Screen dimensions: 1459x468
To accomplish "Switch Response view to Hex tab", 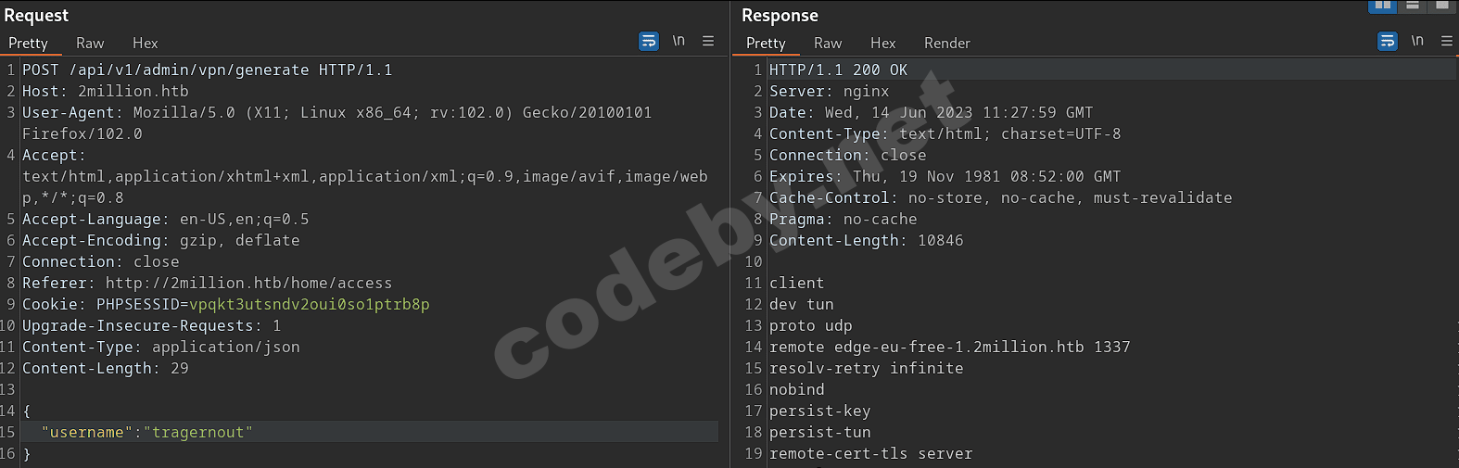I will click(x=882, y=43).
